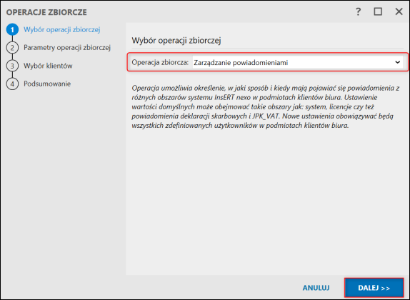This screenshot has height=300, width=410.
Task: Click the Wybór operacji zbiorczej heading
Action: point(176,41)
